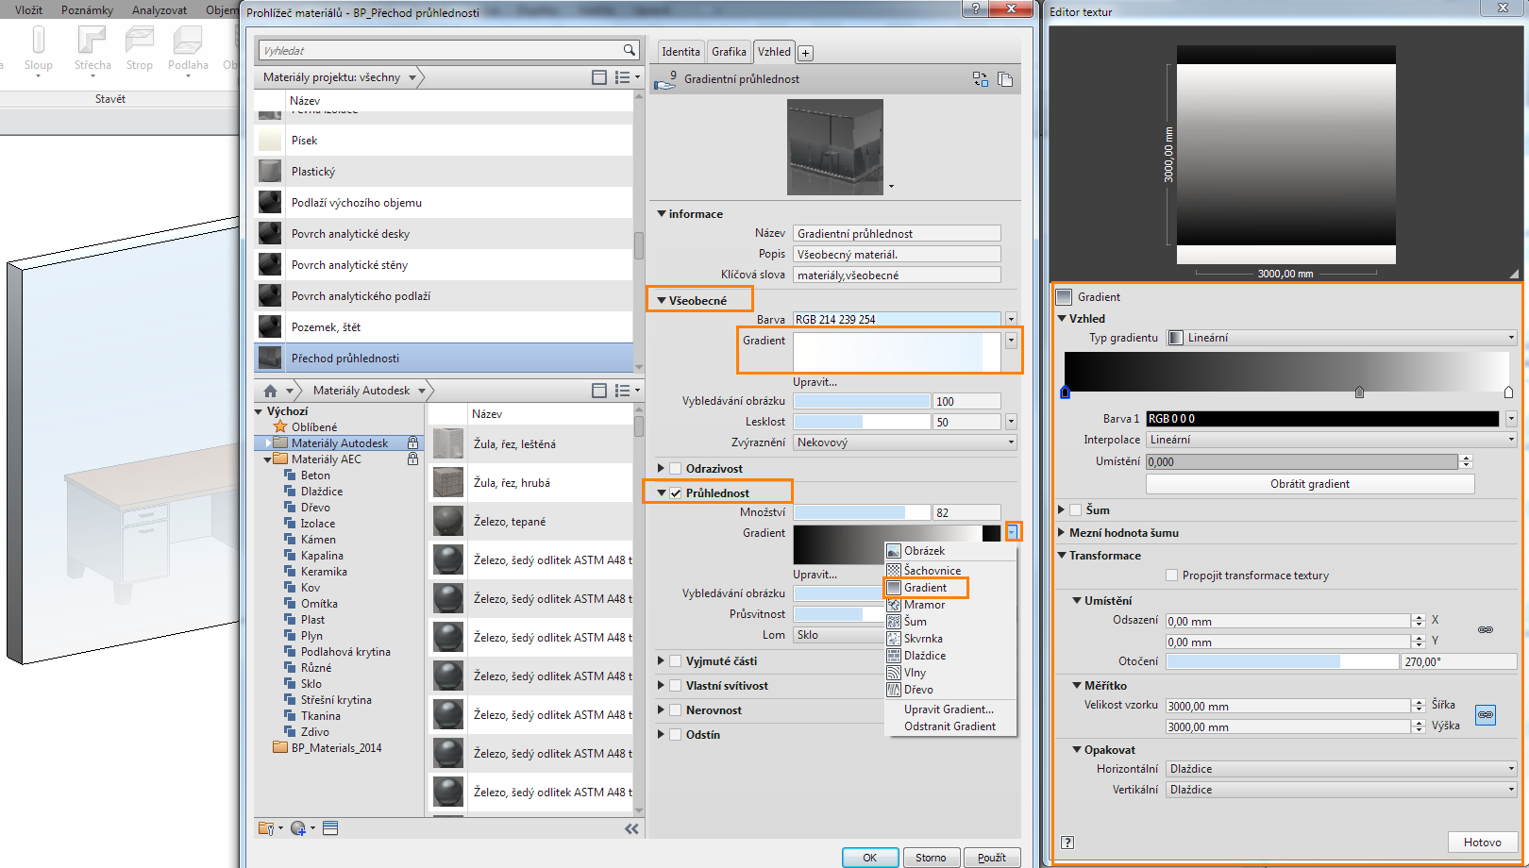Viewport: 1529px width, 868px height.
Task: Tick the Propojit transformace textury checkbox
Action: point(1171,576)
